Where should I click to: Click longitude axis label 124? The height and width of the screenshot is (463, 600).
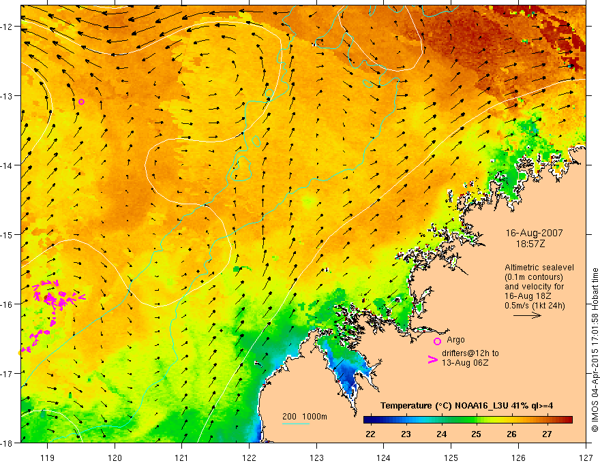(x=383, y=458)
